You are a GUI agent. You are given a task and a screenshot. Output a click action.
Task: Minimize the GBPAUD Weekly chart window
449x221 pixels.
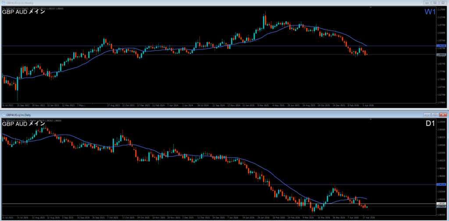(428, 3)
